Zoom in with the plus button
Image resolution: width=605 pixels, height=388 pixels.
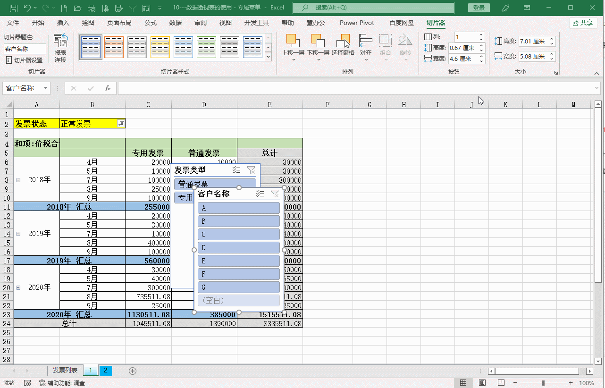tap(571, 383)
